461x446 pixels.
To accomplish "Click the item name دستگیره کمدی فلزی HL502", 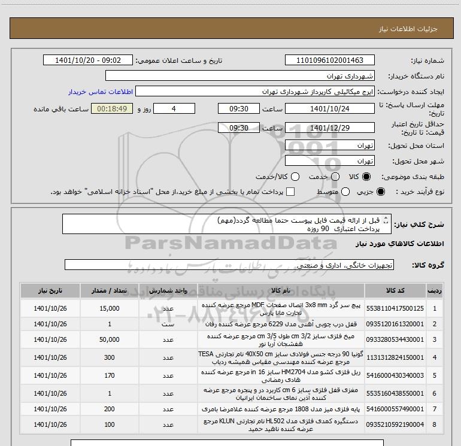I will click(x=281, y=425).
